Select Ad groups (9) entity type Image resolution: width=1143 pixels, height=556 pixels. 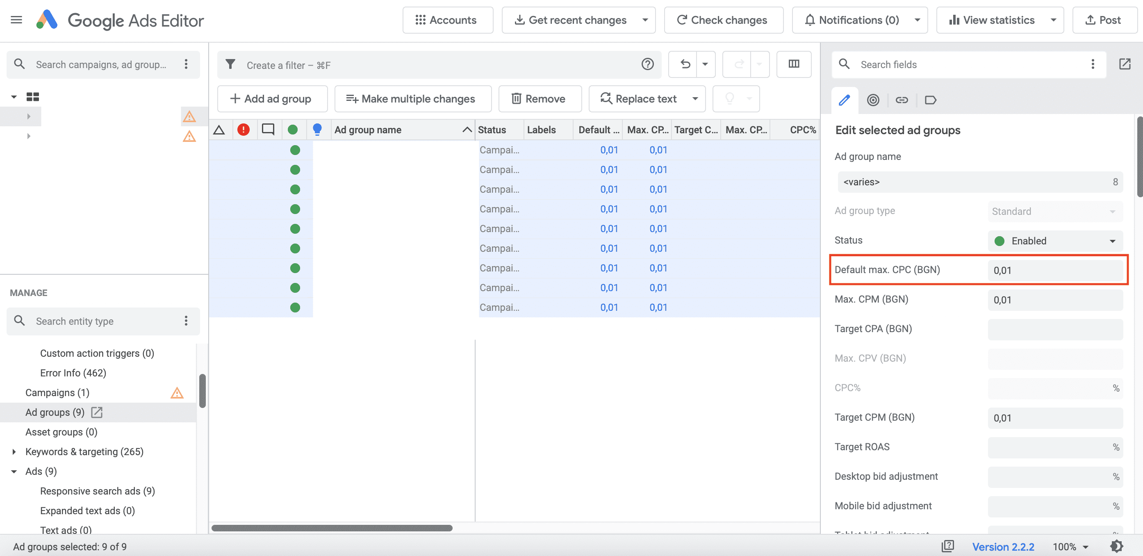pyautogui.click(x=55, y=412)
